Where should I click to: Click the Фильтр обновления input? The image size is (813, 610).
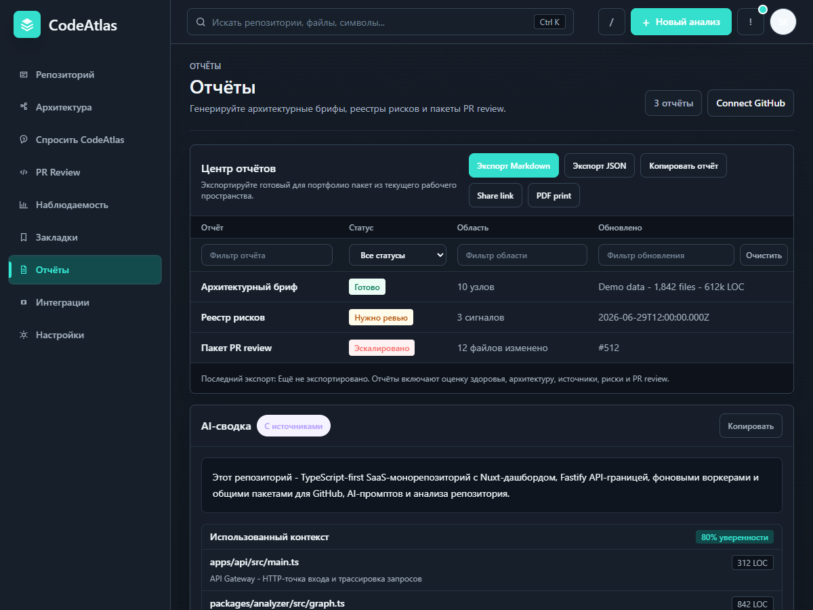tap(666, 255)
